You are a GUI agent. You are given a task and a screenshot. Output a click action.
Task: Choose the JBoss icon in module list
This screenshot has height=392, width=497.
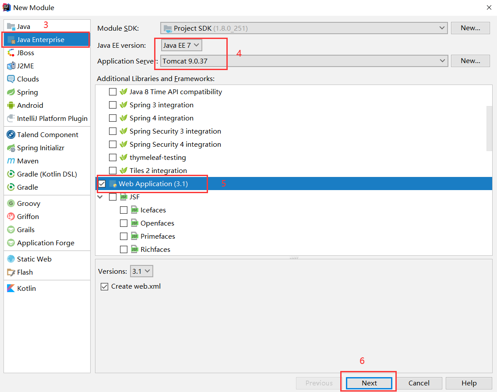coord(11,53)
